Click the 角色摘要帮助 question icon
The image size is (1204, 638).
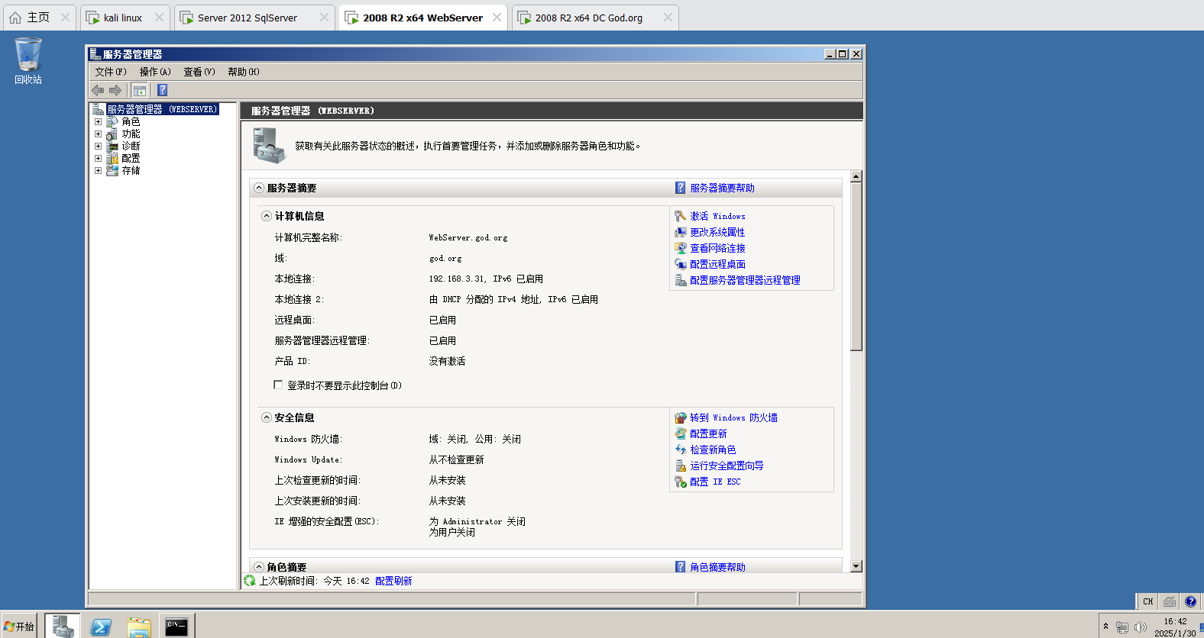[x=680, y=567]
